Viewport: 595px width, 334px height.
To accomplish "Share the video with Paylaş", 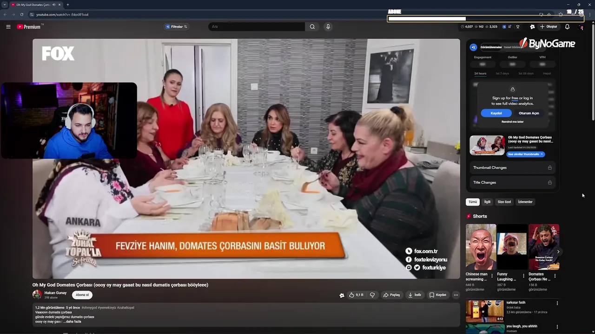I will [x=391, y=295].
